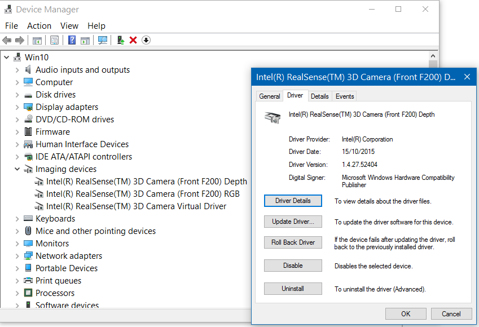This screenshot has height=327, width=479.
Task: Click the device tree scroll up arrow
Action: [433, 56]
